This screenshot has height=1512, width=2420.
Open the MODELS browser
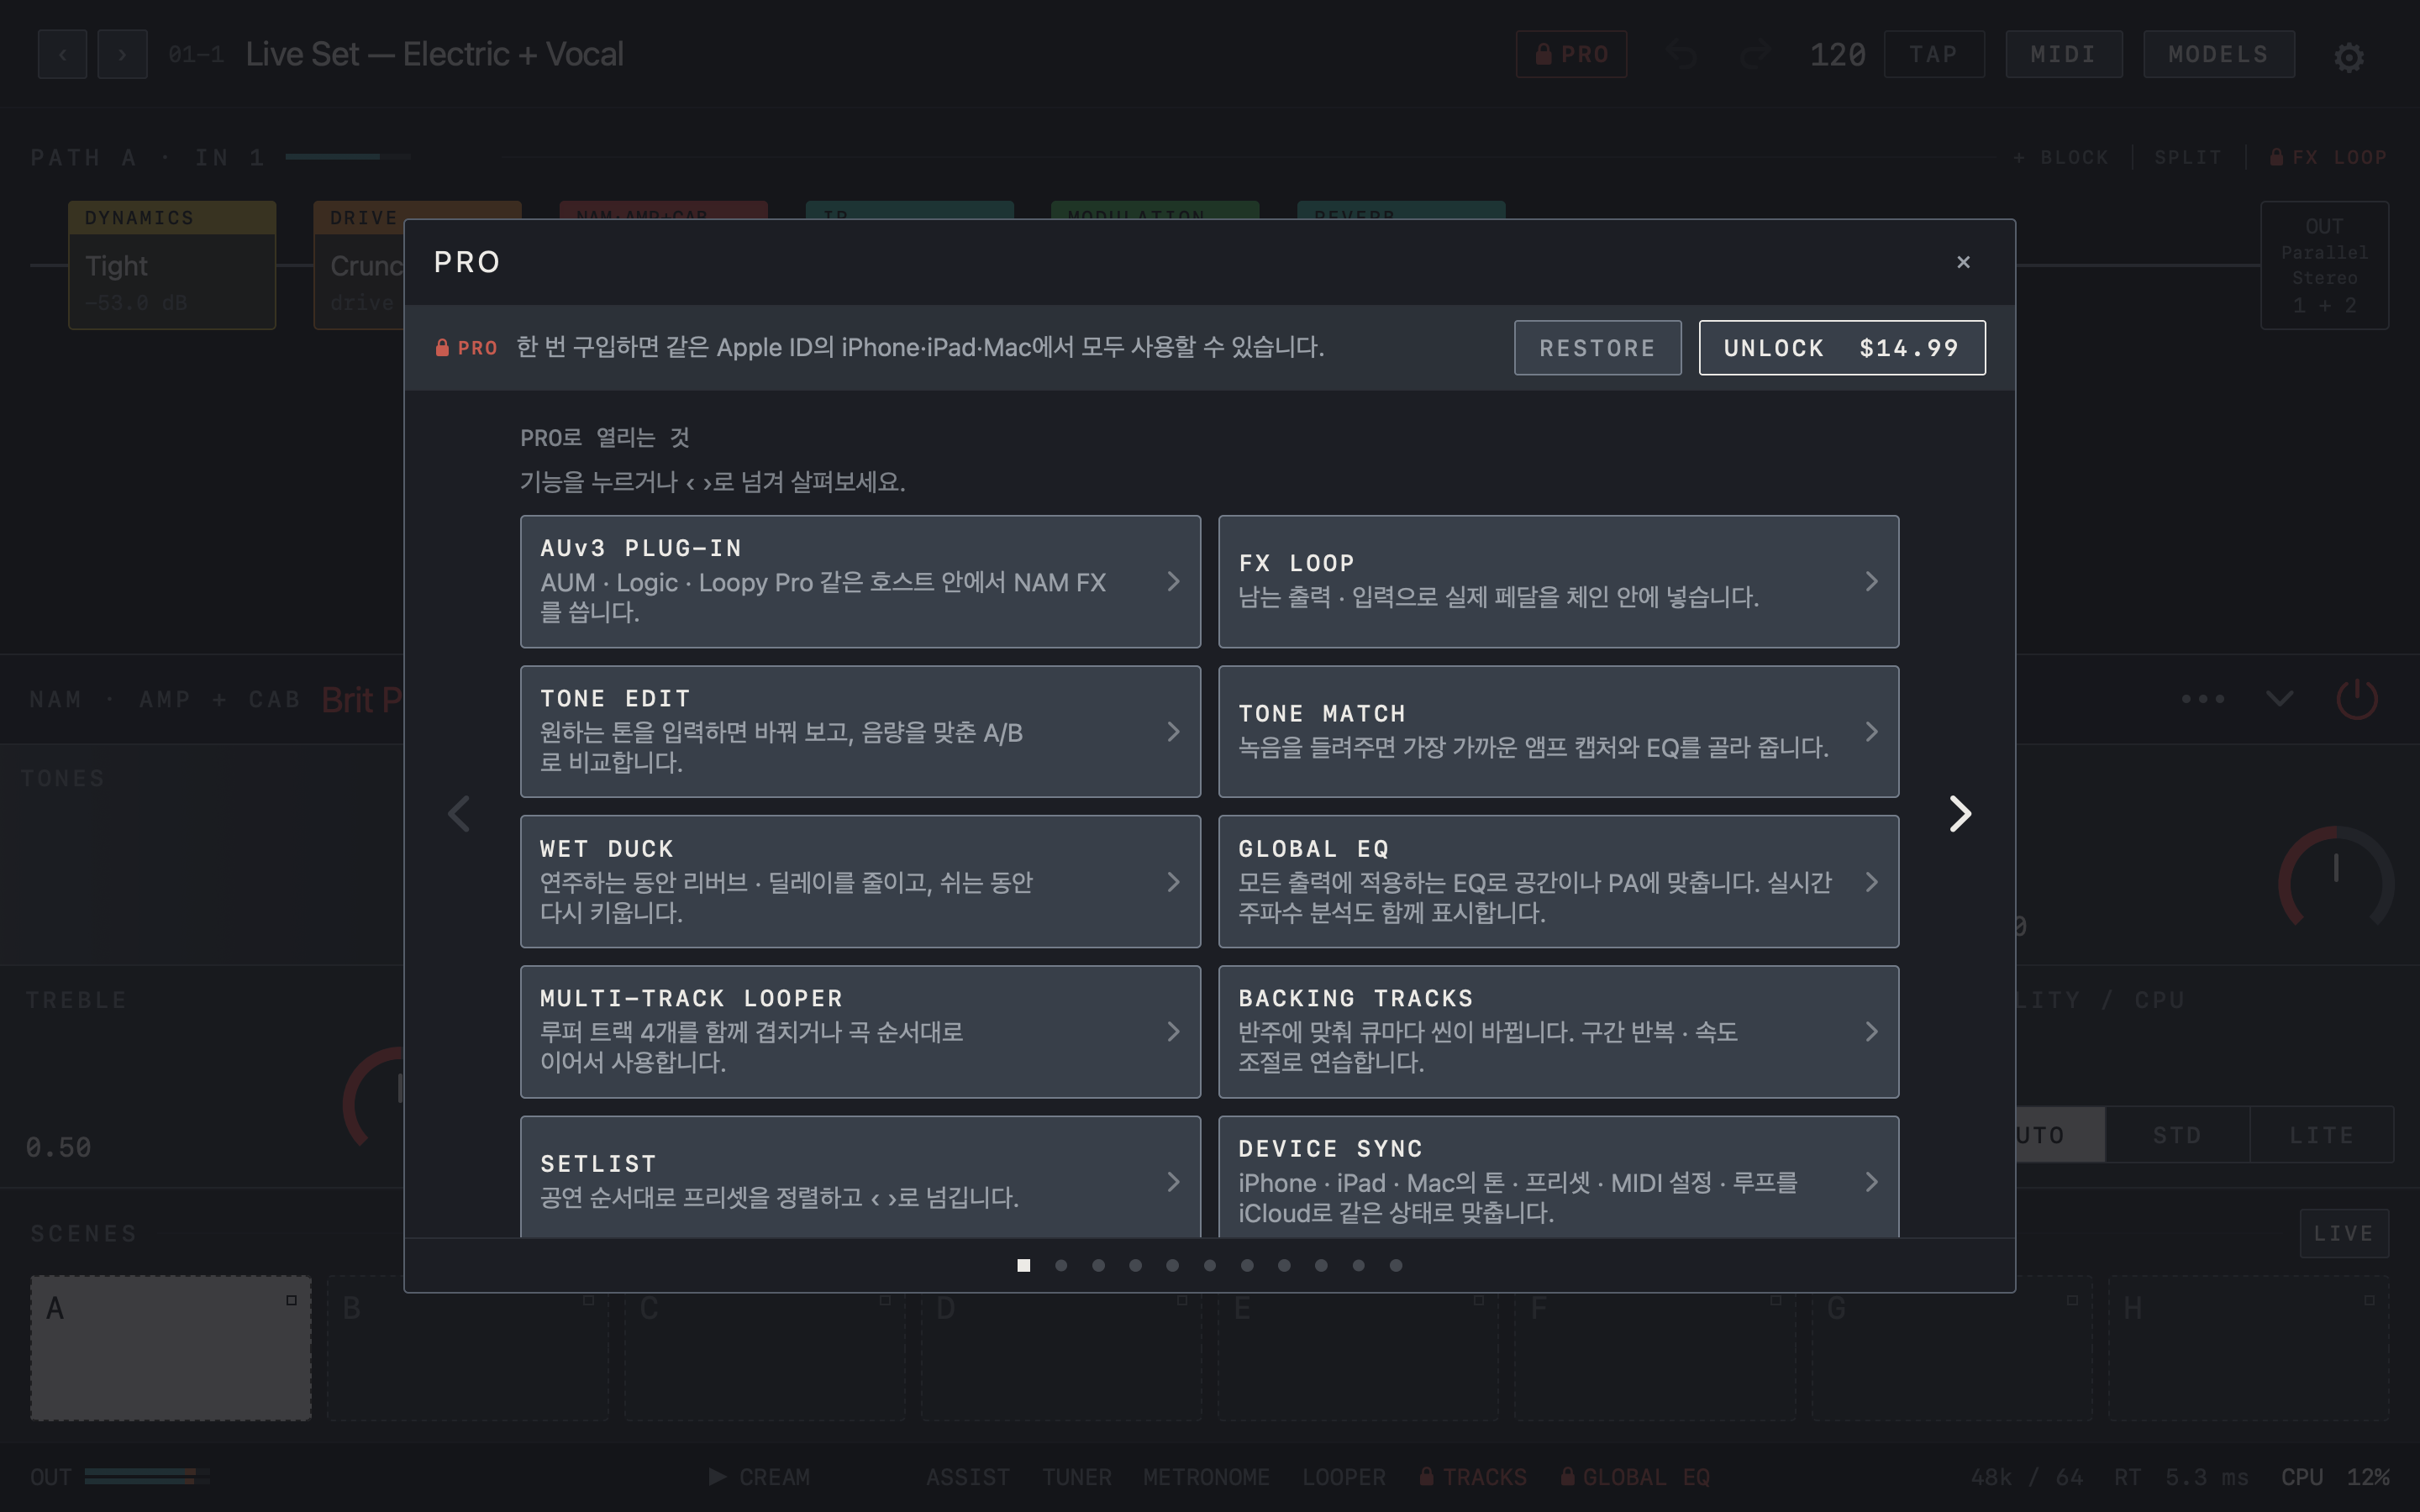pos(2218,54)
